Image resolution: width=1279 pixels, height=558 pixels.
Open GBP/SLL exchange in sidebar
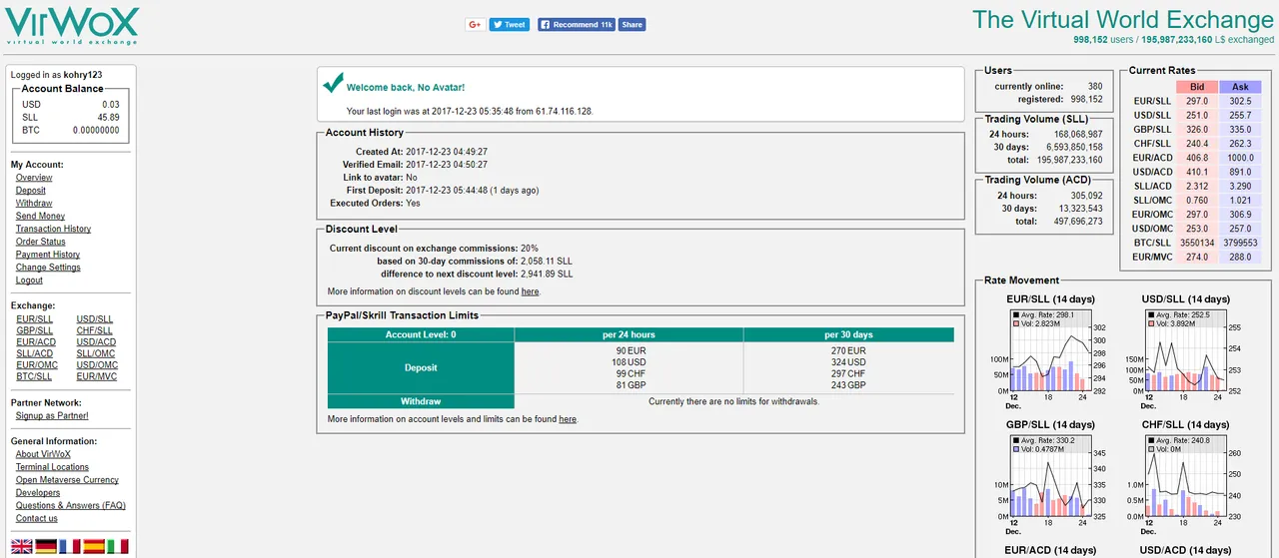35,331
